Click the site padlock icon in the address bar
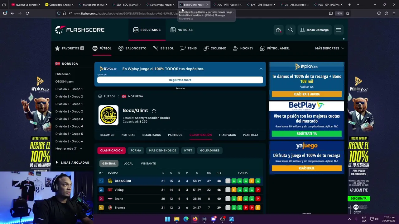This screenshot has width=399, height=224. click(65, 13)
